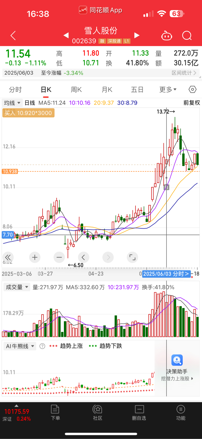This screenshot has width=202, height=439.
Task: Zoom in the chart with plus button
Action: [35, 257]
